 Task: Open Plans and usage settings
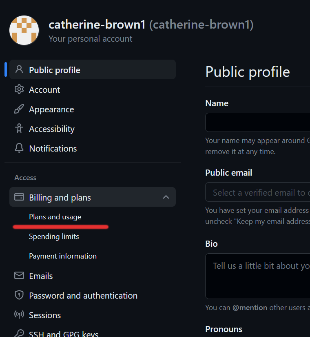[x=55, y=216]
